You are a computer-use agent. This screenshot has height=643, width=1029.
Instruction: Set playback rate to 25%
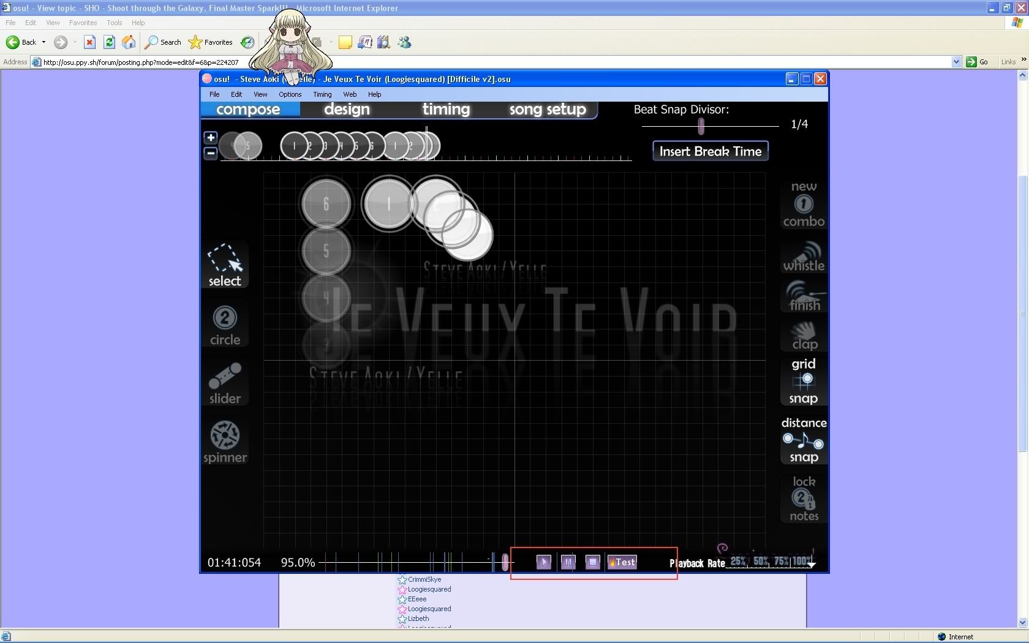[738, 561]
